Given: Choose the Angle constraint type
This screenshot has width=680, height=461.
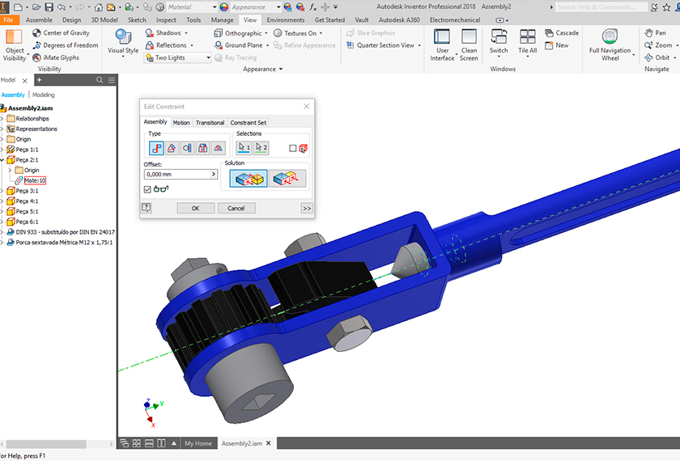Looking at the screenshot, I should (172, 148).
